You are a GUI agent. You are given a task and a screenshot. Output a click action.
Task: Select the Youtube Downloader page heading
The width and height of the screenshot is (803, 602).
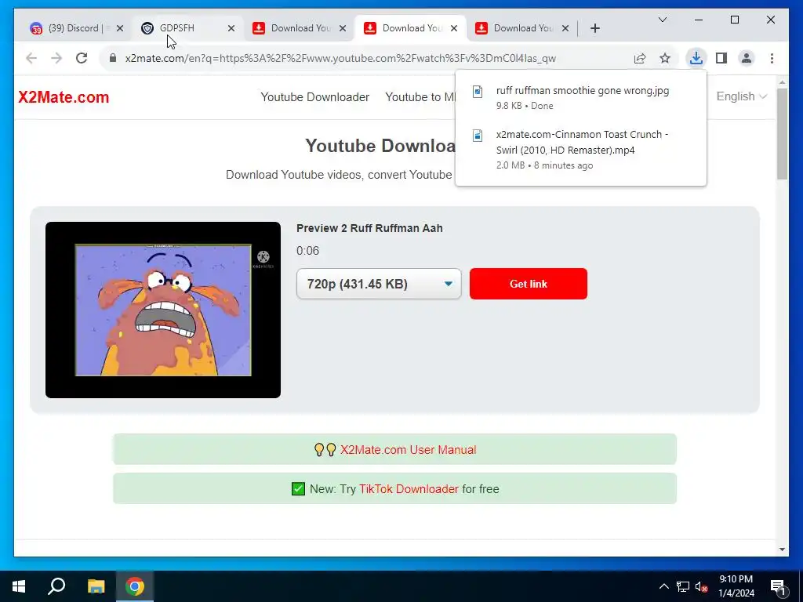tap(380, 146)
